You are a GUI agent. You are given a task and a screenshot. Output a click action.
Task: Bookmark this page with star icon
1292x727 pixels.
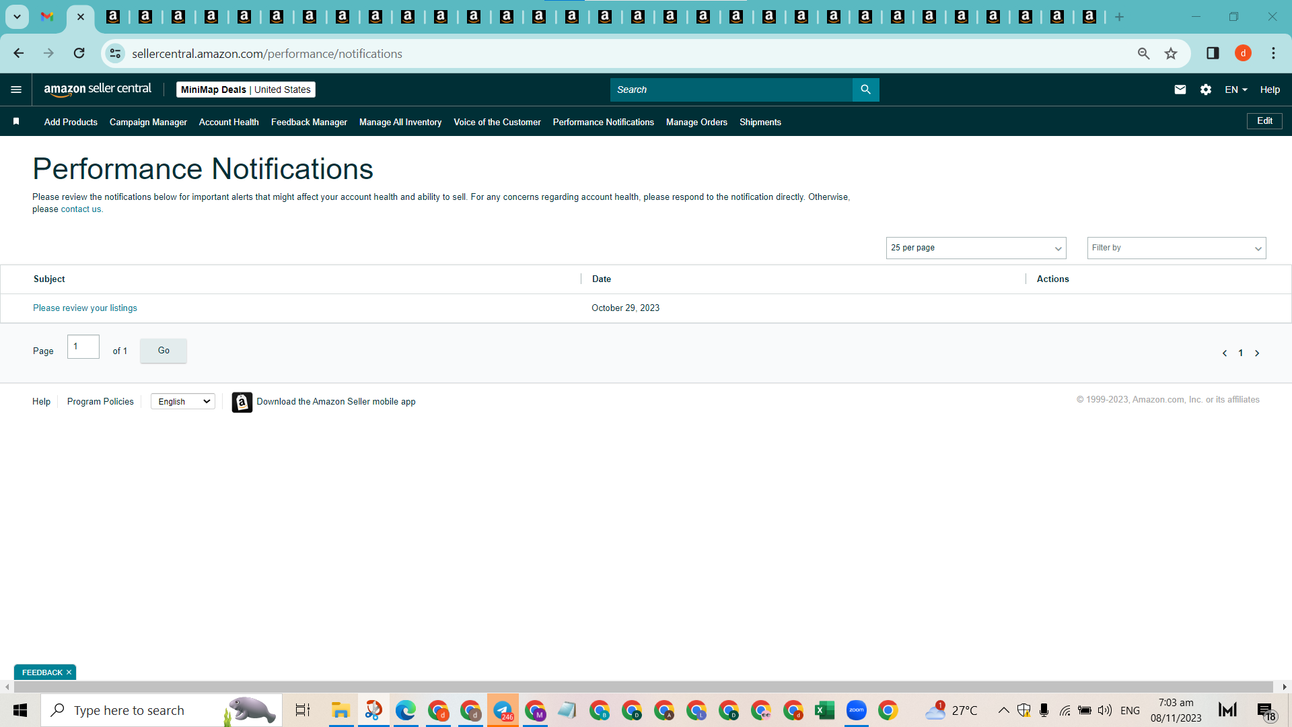(1171, 53)
